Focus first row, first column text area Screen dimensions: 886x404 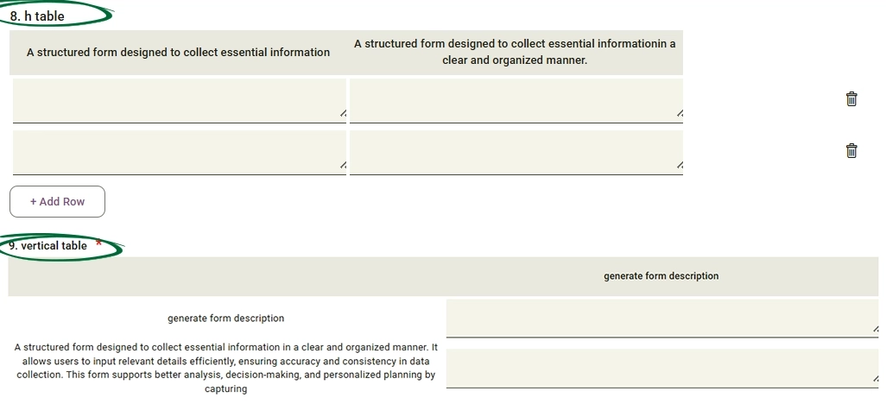(x=180, y=101)
